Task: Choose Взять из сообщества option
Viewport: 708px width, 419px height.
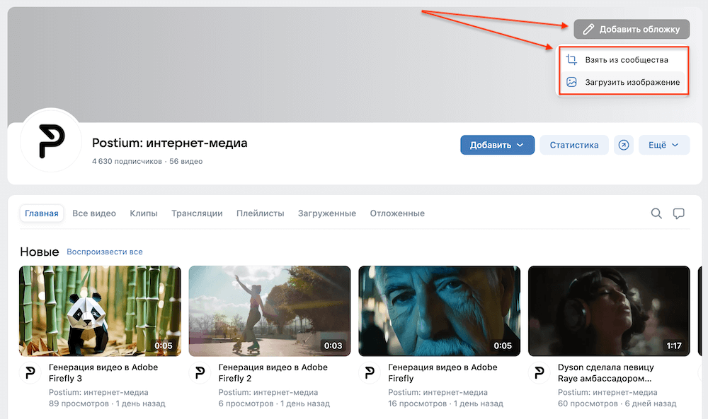Action: pyautogui.click(x=624, y=60)
